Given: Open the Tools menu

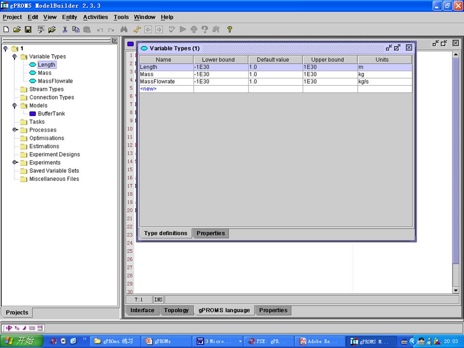Looking at the screenshot, I should click(121, 17).
